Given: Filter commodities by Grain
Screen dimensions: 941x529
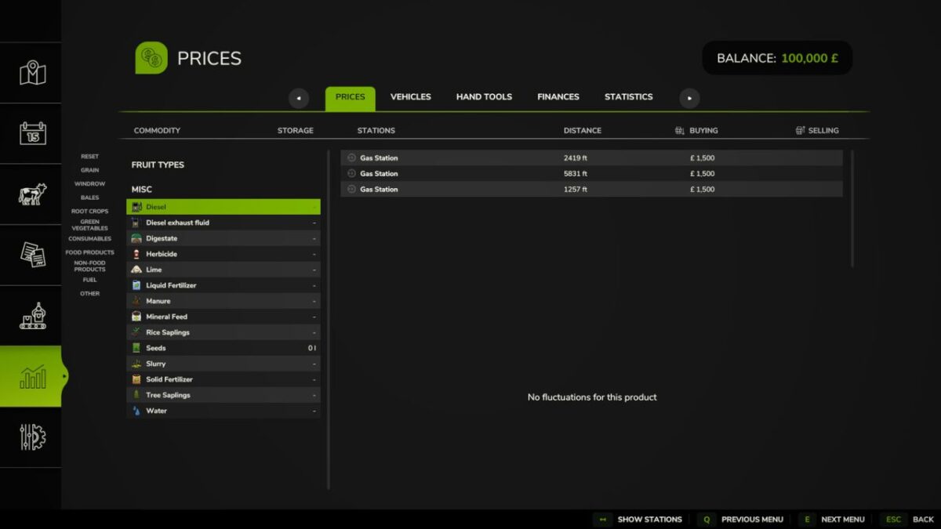Looking at the screenshot, I should tap(90, 170).
